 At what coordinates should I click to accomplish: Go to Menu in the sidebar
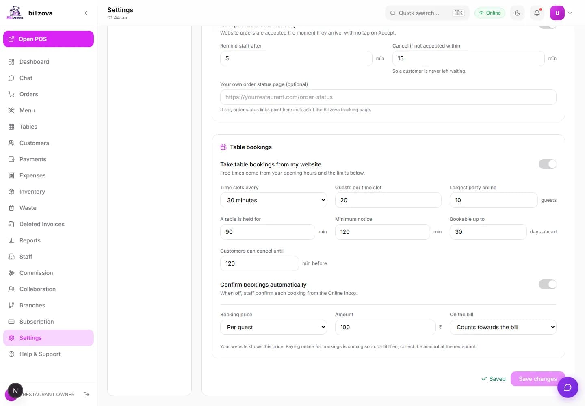(x=48, y=110)
